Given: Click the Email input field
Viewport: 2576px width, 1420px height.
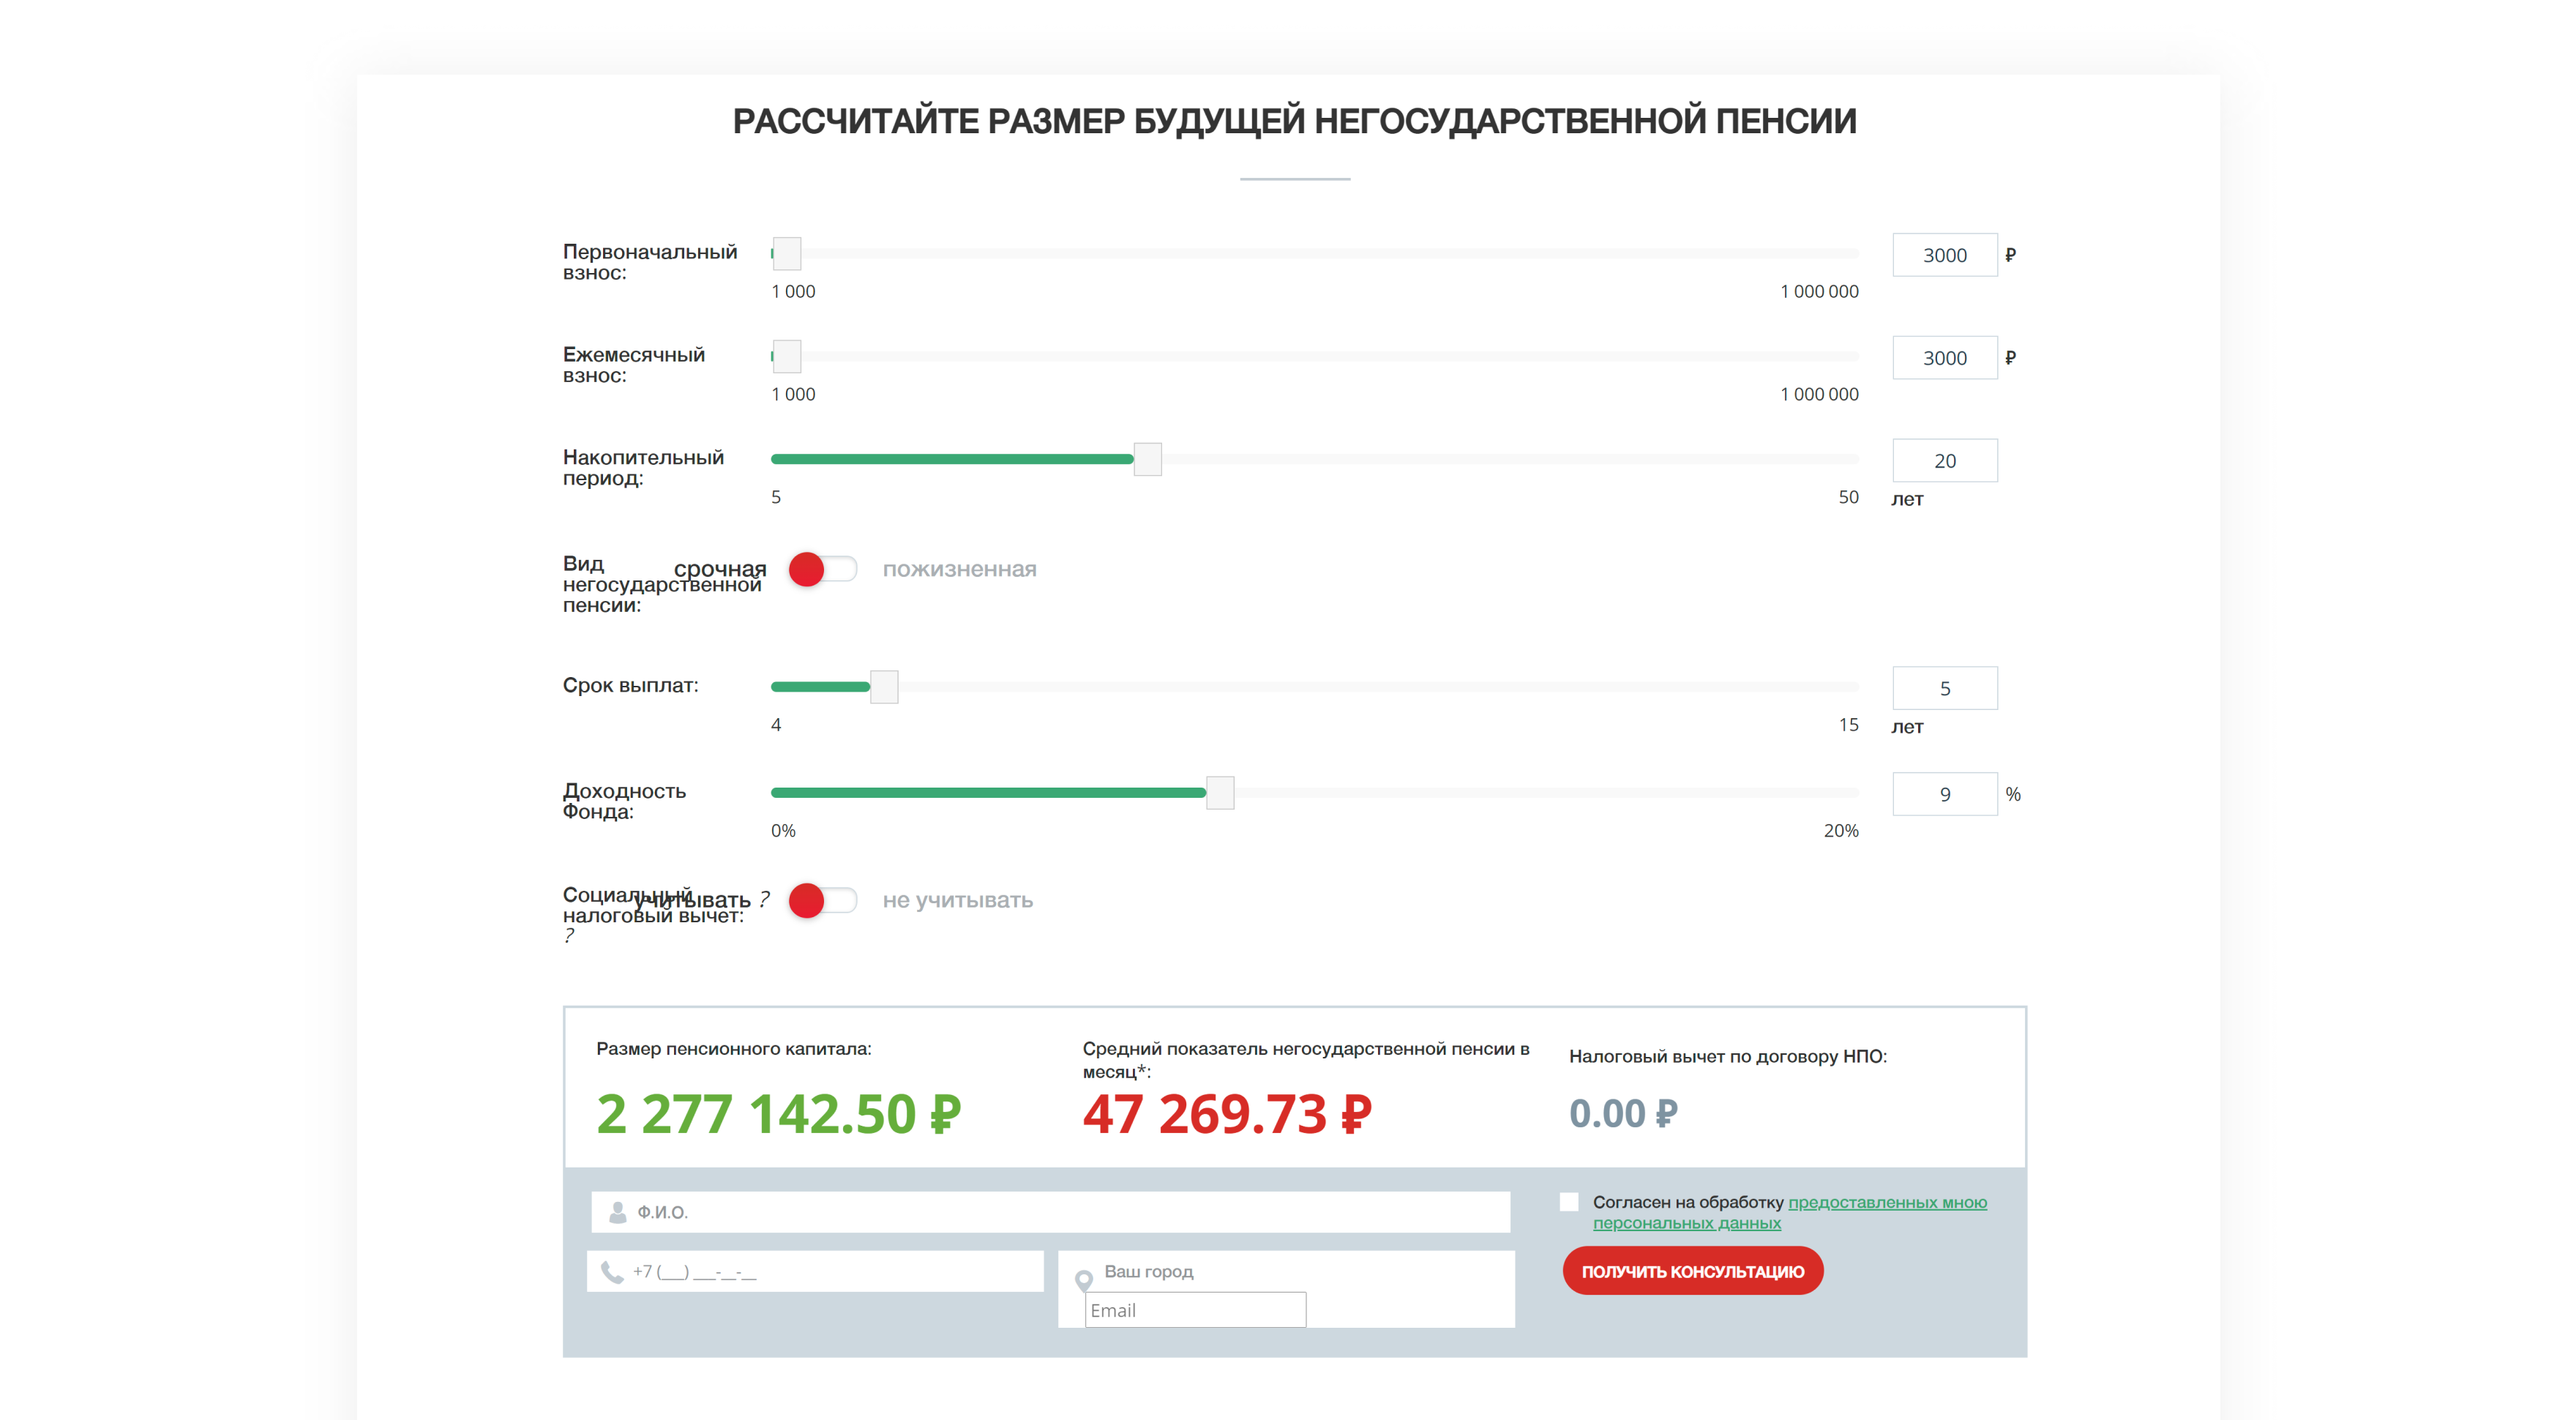Looking at the screenshot, I should coord(1196,1310).
